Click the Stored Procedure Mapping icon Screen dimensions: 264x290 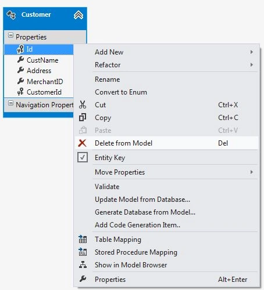coord(83,252)
